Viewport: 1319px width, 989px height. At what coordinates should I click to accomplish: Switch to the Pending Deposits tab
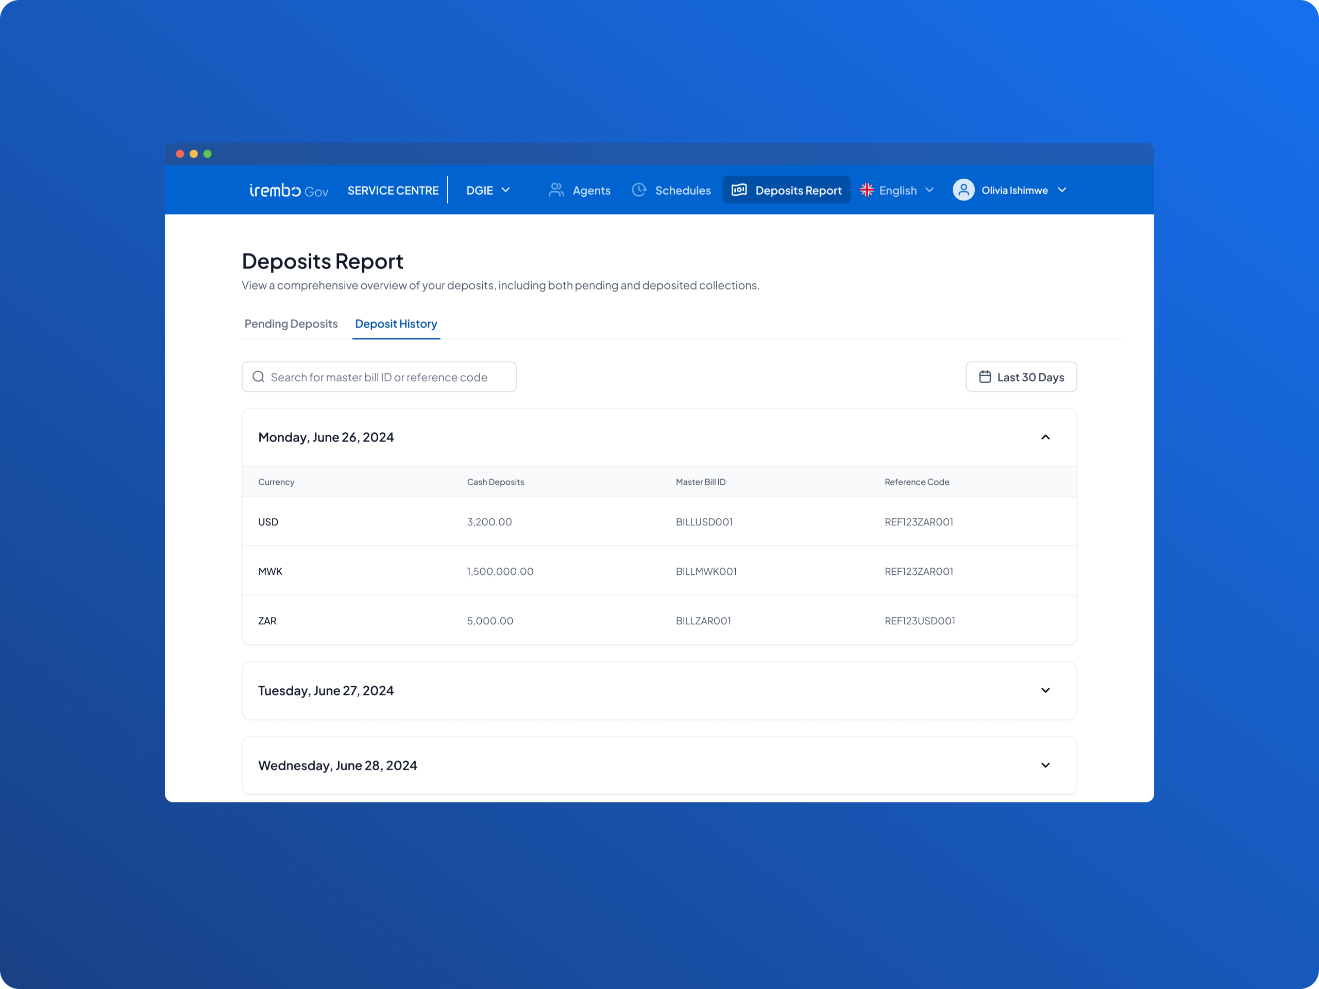tap(291, 323)
